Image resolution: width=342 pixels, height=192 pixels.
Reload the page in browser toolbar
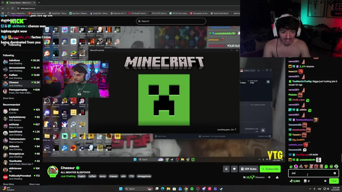12,8
